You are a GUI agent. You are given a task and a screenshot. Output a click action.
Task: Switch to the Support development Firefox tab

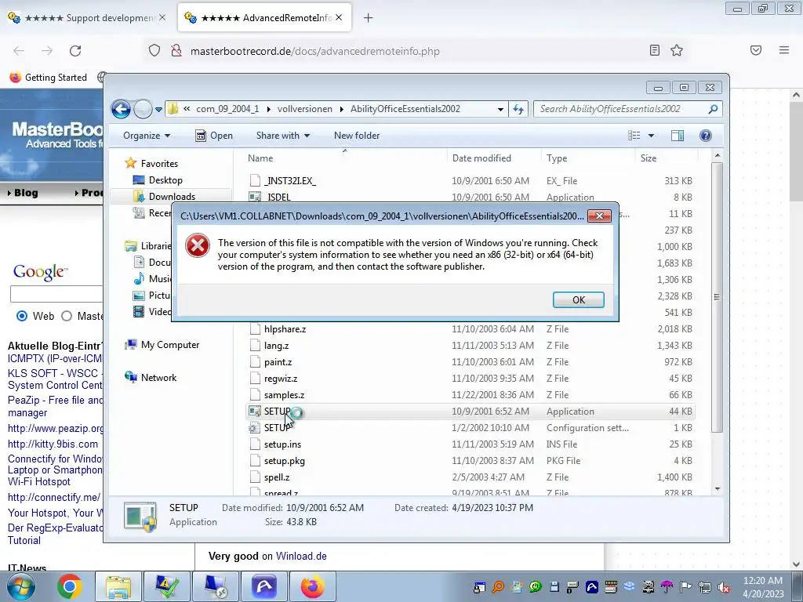coord(87,18)
